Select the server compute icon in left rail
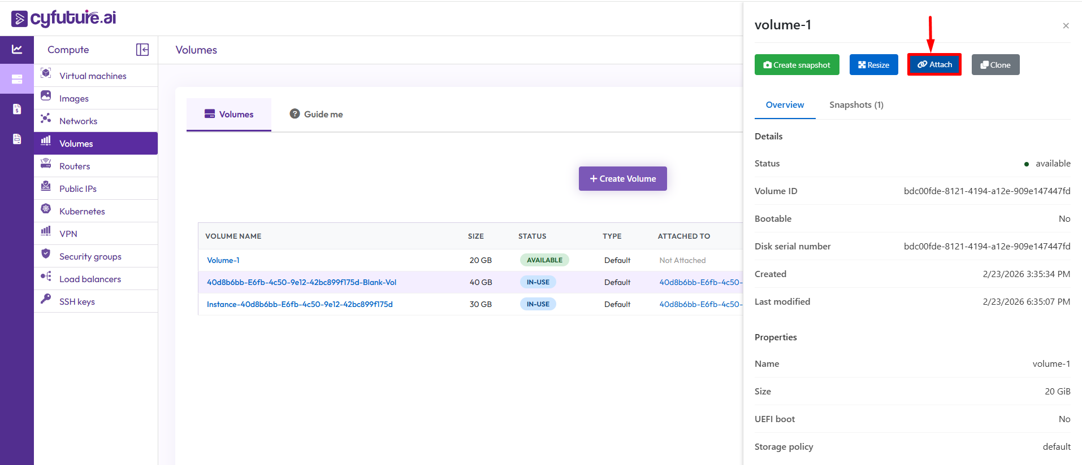1082x465 pixels. click(17, 79)
